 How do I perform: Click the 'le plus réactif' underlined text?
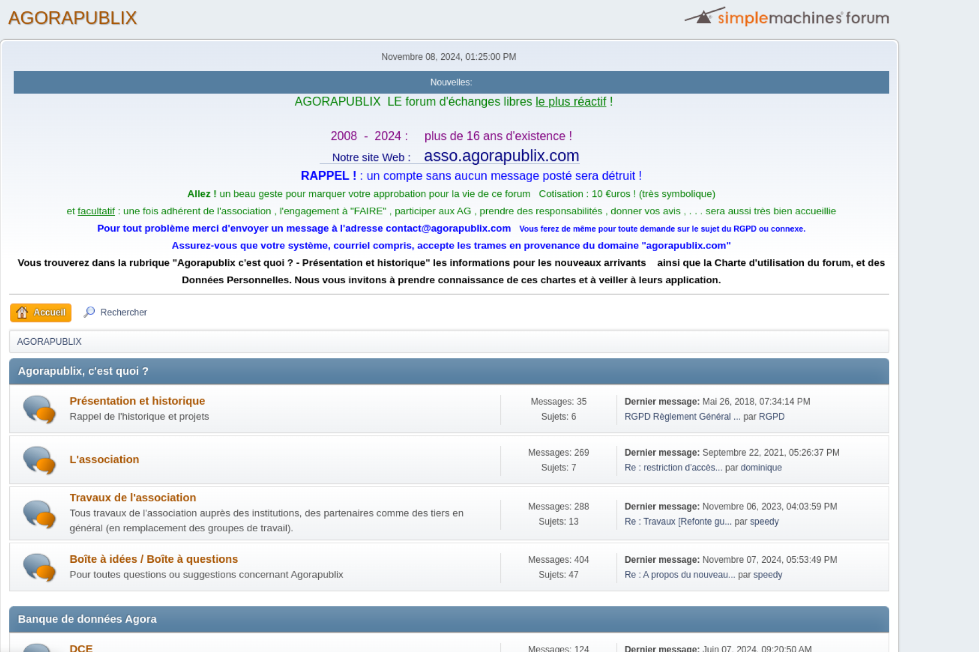click(x=571, y=102)
